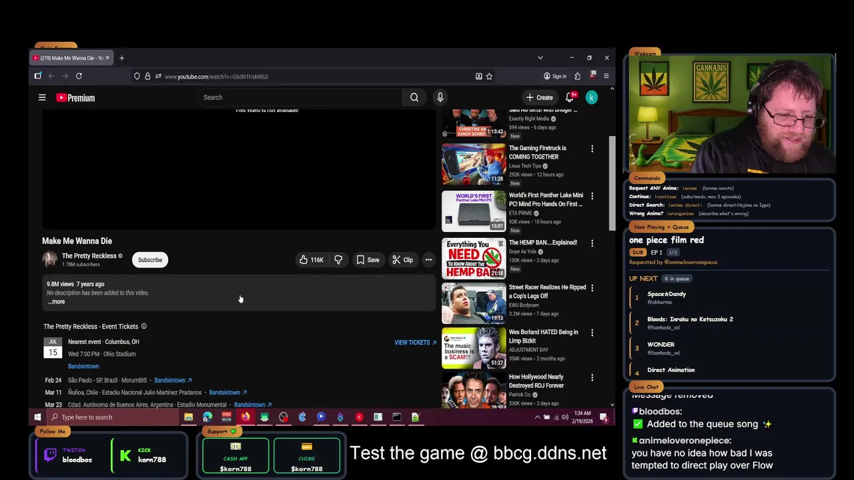Start voice search with microphone icon

point(440,97)
